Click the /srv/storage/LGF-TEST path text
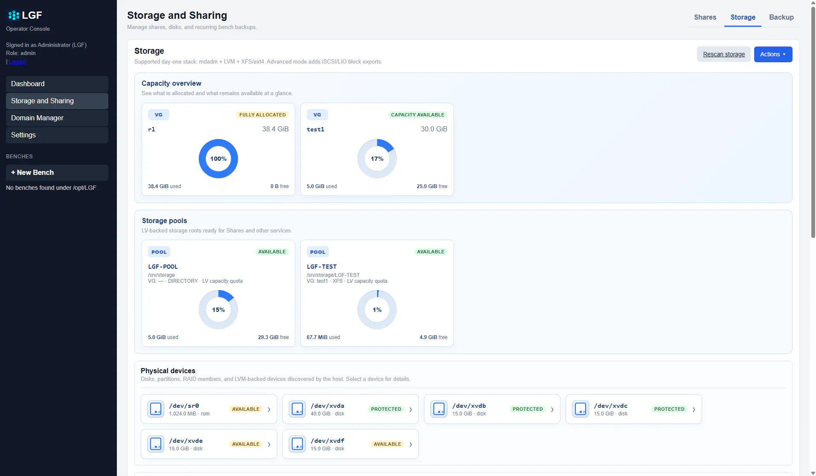This screenshot has width=816, height=476. click(x=333, y=275)
